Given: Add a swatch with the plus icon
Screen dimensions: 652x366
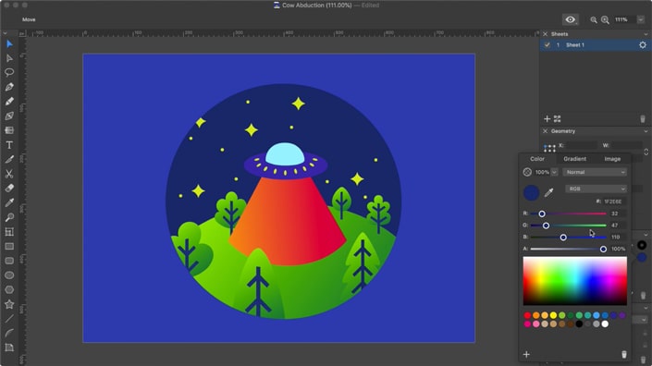Looking at the screenshot, I should click(526, 354).
